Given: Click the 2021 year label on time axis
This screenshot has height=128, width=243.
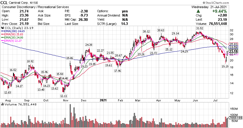Looking at the screenshot, I should [103, 100].
